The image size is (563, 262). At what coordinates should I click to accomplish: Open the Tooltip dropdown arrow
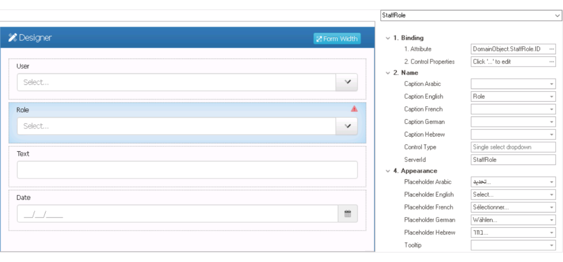click(x=551, y=245)
